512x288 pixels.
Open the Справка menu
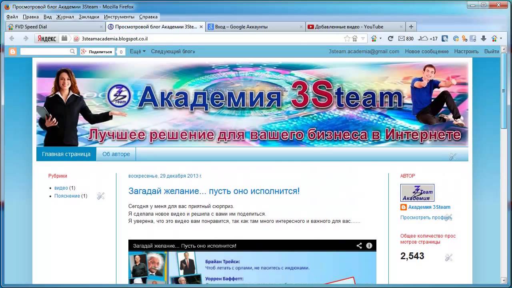pos(148,17)
